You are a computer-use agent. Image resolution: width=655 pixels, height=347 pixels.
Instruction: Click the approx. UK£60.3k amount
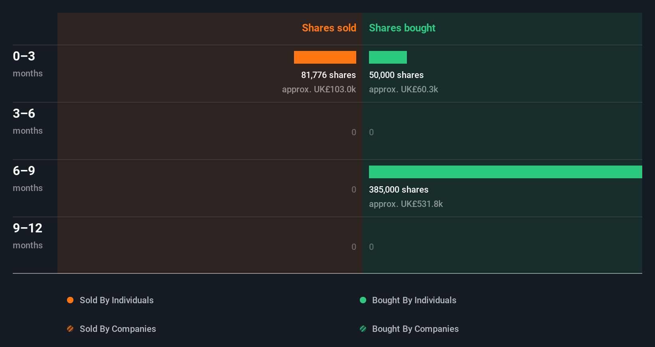click(403, 89)
